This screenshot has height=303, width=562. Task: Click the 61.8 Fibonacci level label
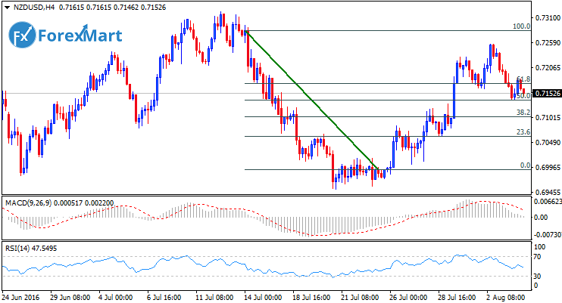(522, 79)
